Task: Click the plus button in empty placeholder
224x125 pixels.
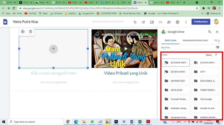Action: tap(53, 49)
